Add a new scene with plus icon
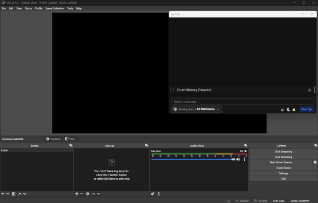 point(3,194)
